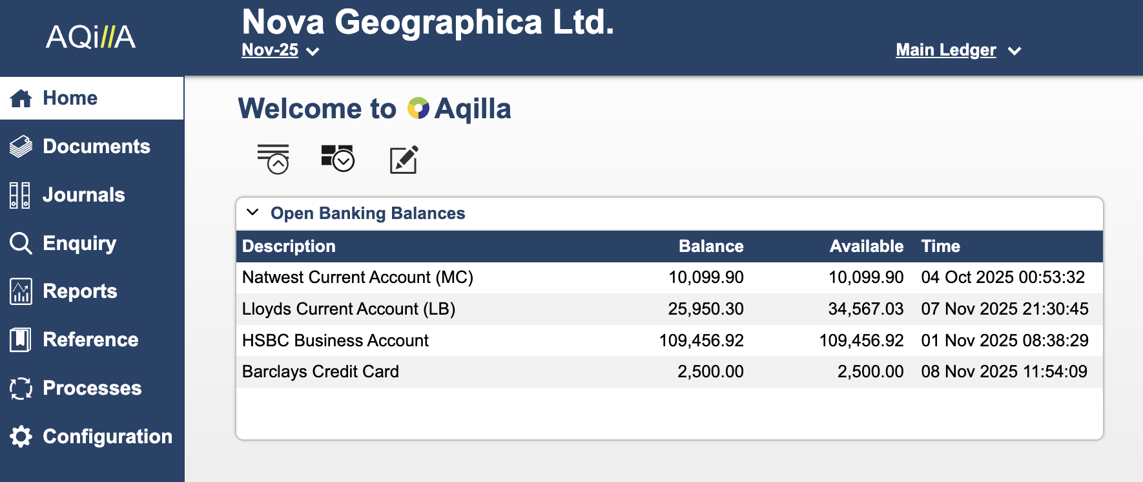This screenshot has width=1143, height=482.
Task: Open the Nov-25 period dropdown
Action: tap(280, 50)
